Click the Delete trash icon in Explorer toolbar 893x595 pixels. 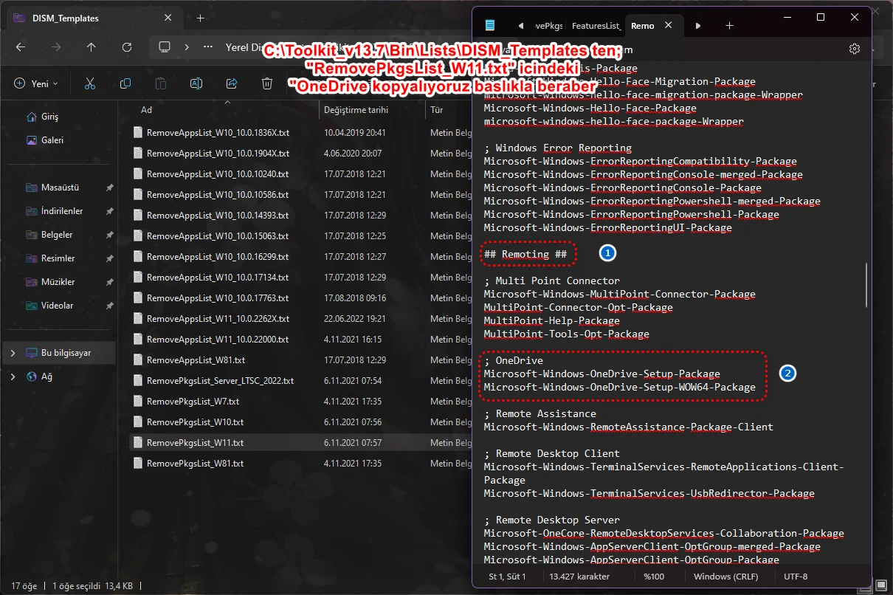click(267, 83)
